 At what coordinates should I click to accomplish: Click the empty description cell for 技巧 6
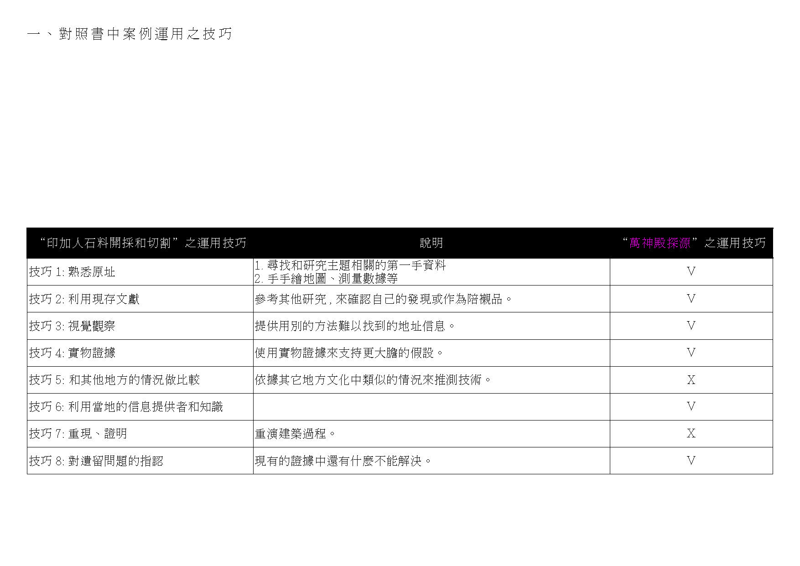pos(431,407)
